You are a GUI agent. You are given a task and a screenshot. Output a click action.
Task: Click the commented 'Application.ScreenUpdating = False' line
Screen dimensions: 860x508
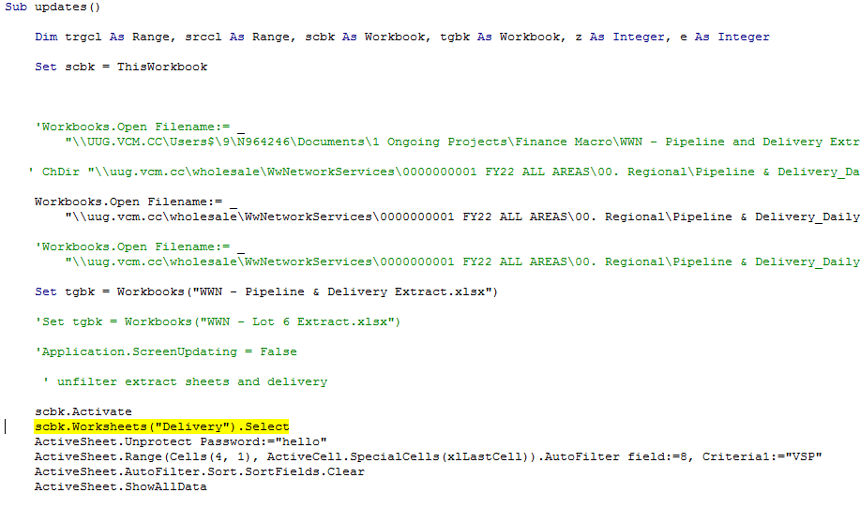point(166,351)
